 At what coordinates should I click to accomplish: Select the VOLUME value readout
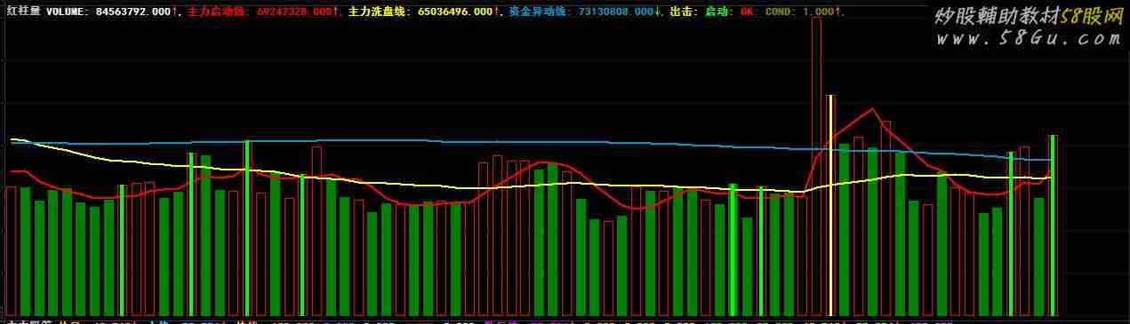pyautogui.click(x=111, y=12)
